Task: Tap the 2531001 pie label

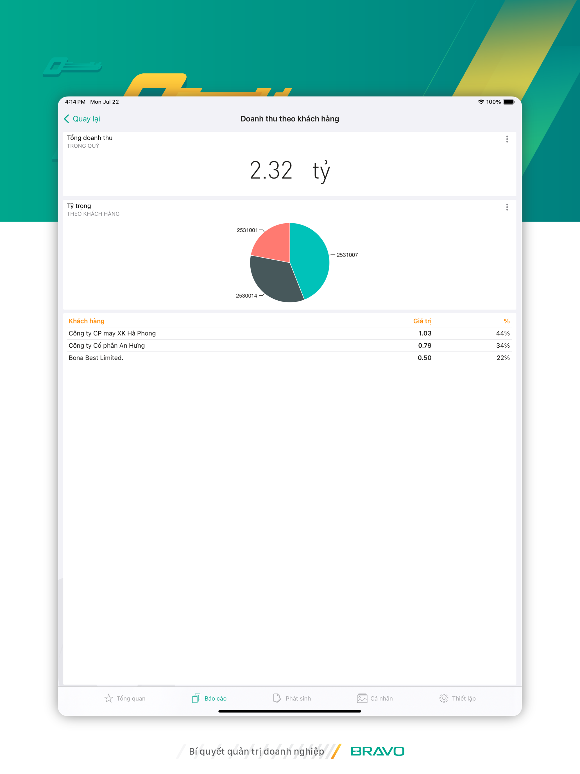Action: (247, 230)
